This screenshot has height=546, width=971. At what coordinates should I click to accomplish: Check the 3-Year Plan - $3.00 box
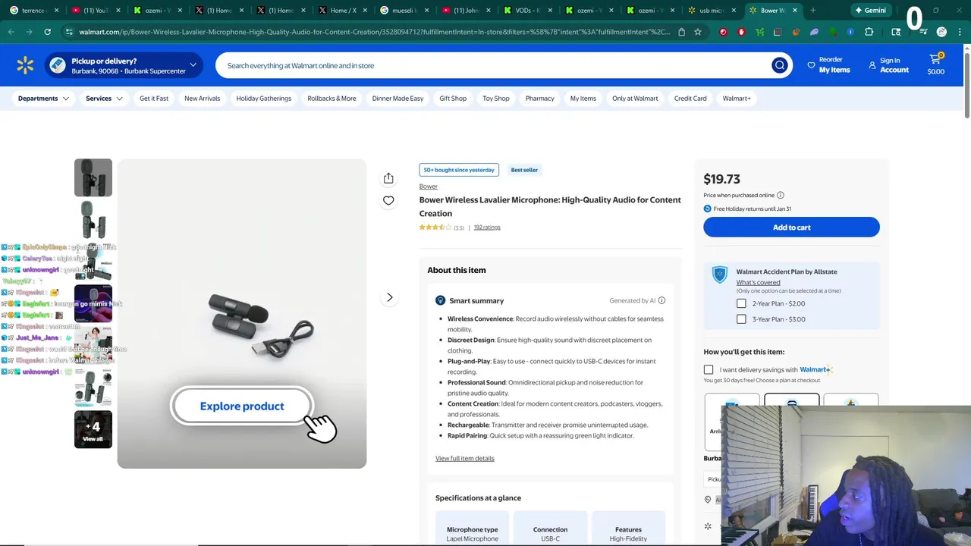click(x=741, y=319)
